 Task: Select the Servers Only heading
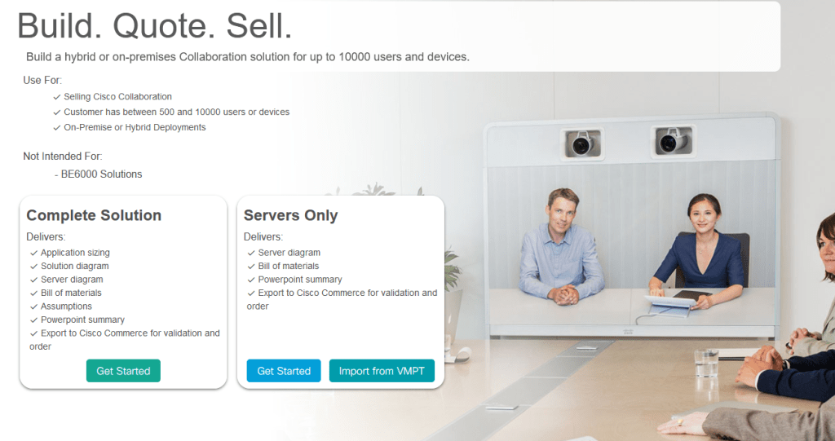tap(291, 215)
